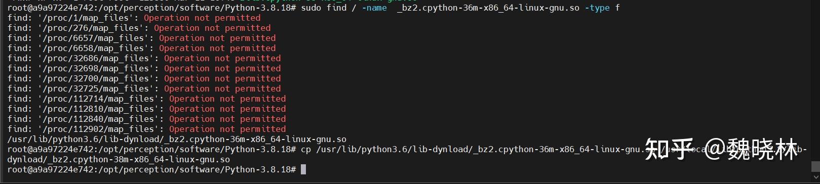The height and width of the screenshot is (184, 820).
Task: Click the 'cp' command on the prompt line
Action: (x=306, y=149)
